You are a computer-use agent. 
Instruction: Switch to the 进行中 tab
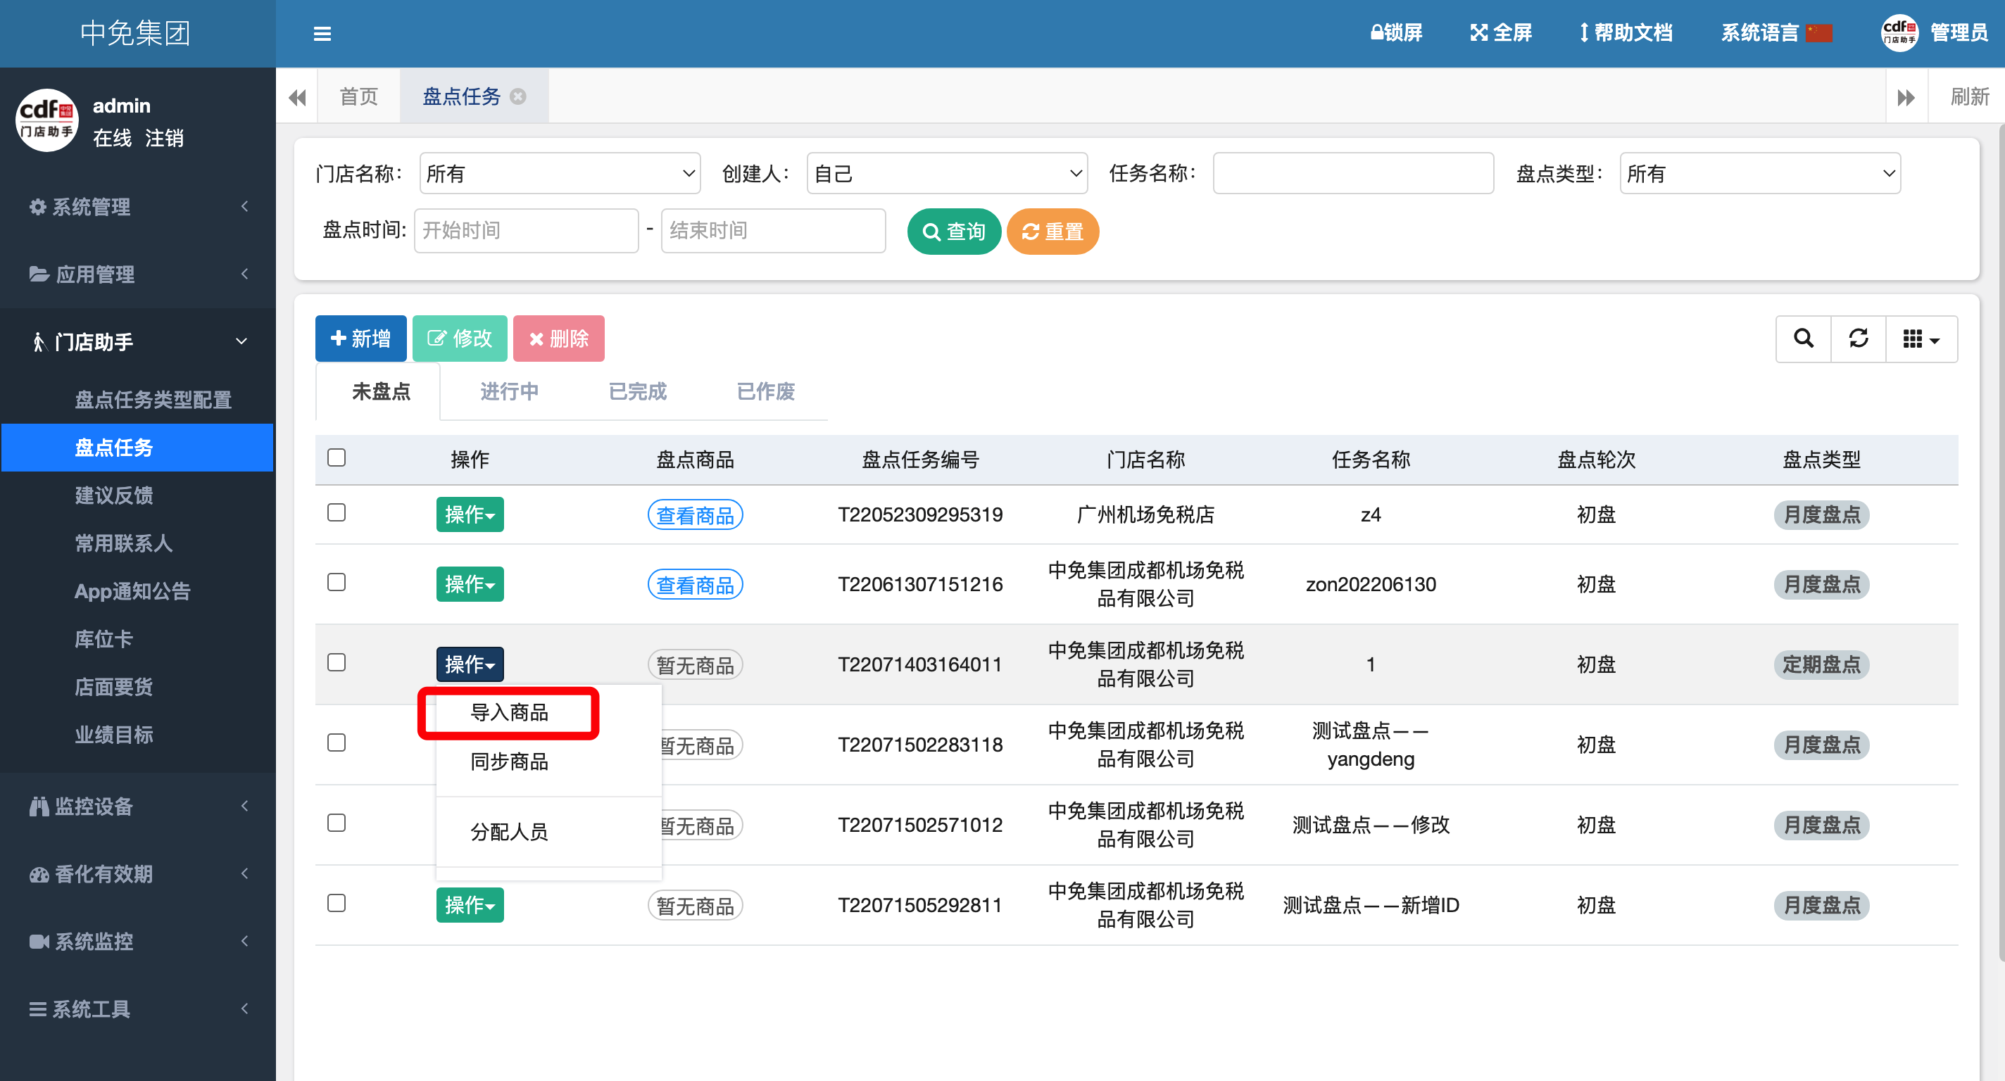508,391
